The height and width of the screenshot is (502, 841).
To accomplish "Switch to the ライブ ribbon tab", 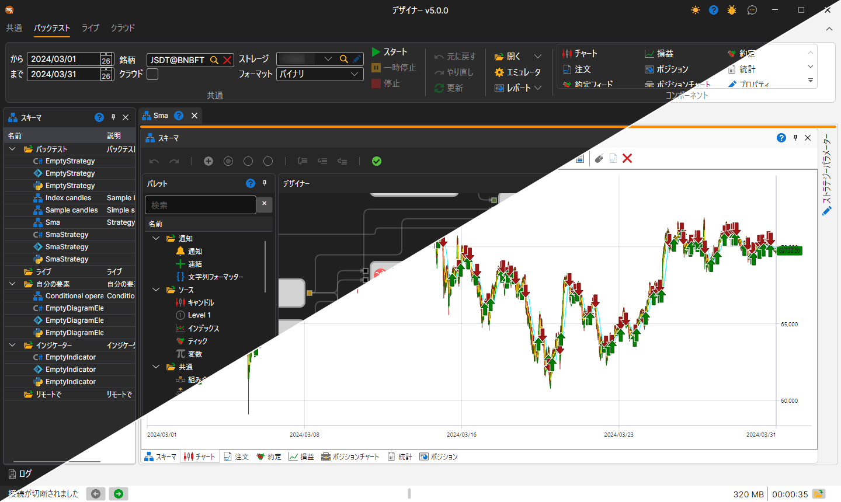I will point(91,27).
